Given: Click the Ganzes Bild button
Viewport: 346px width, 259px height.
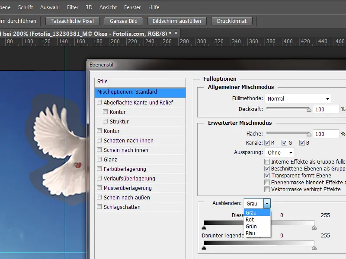Looking at the screenshot, I should [124, 21].
